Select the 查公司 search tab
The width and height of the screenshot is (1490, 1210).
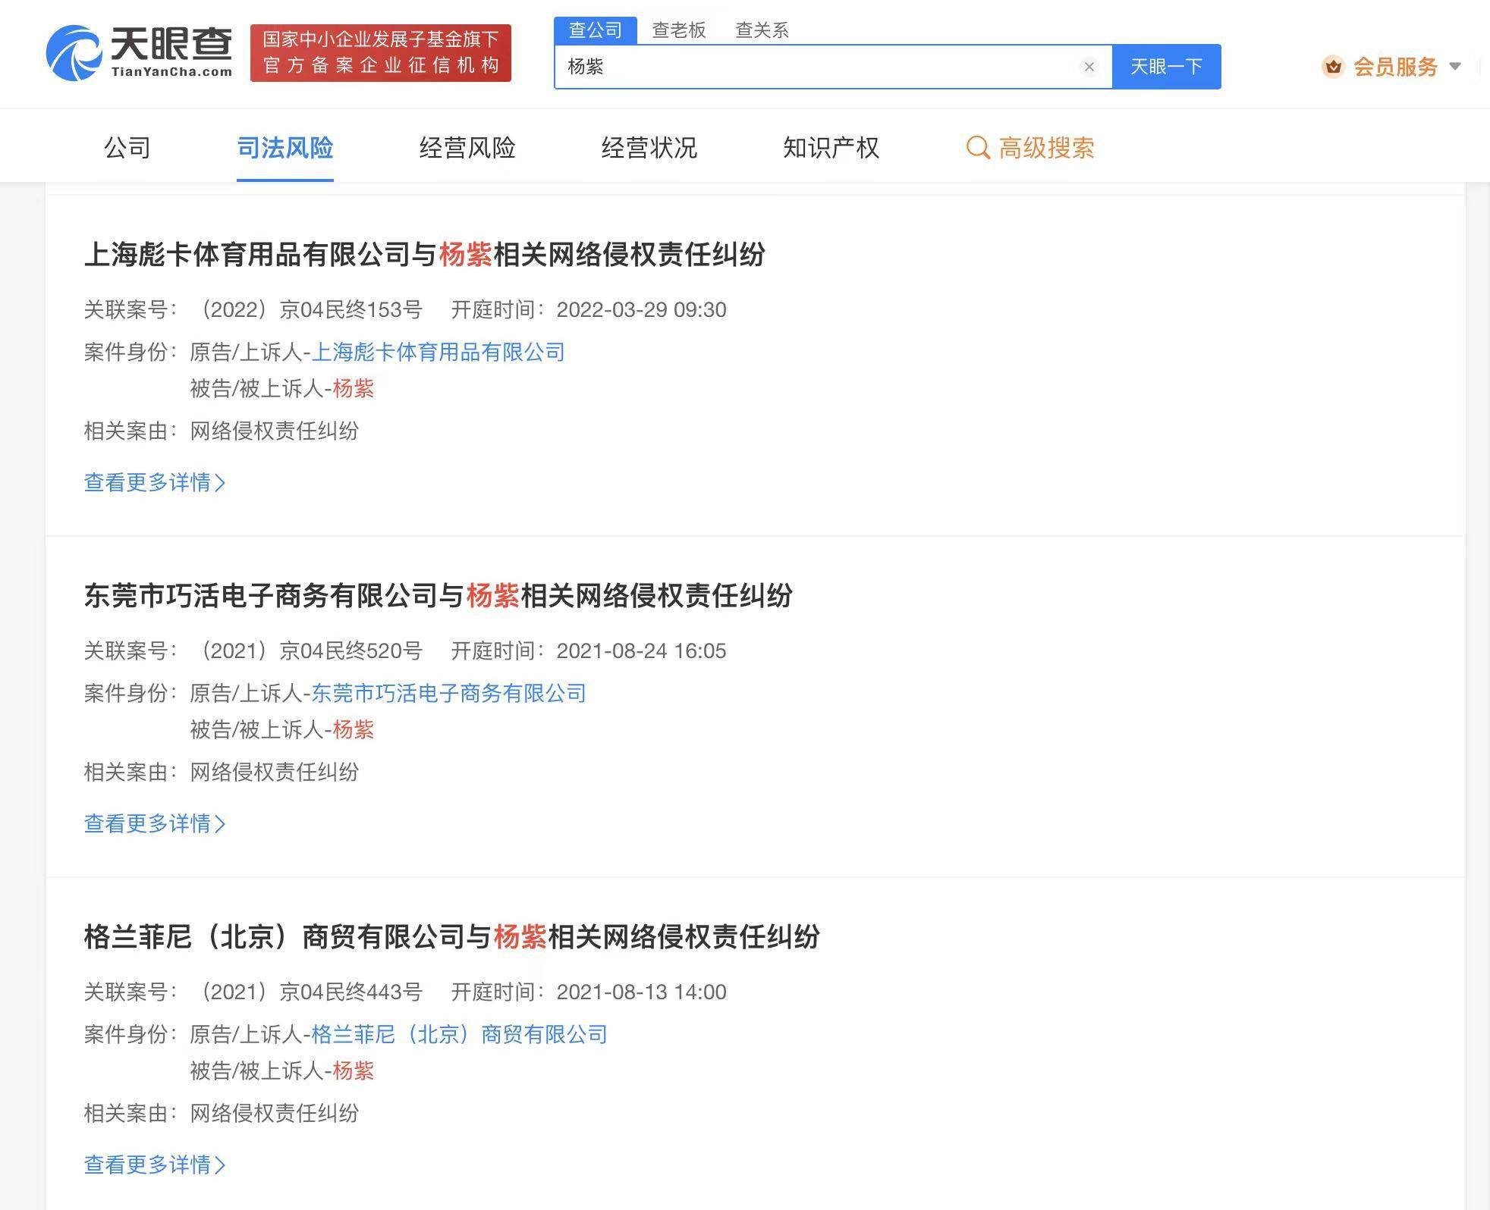click(596, 30)
